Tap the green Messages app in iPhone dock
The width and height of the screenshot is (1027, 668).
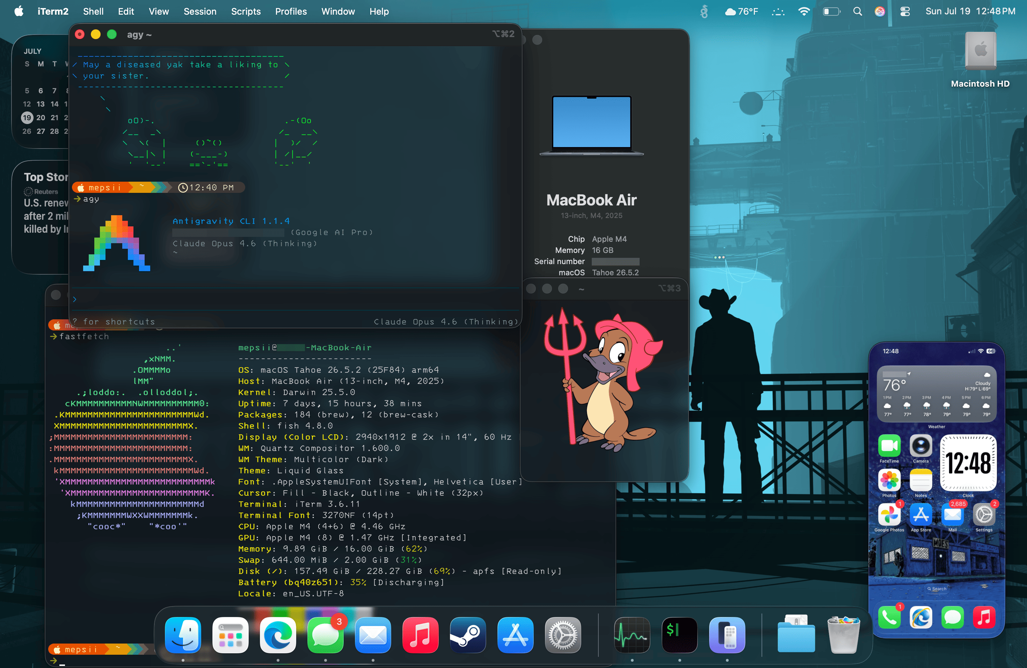[952, 617]
